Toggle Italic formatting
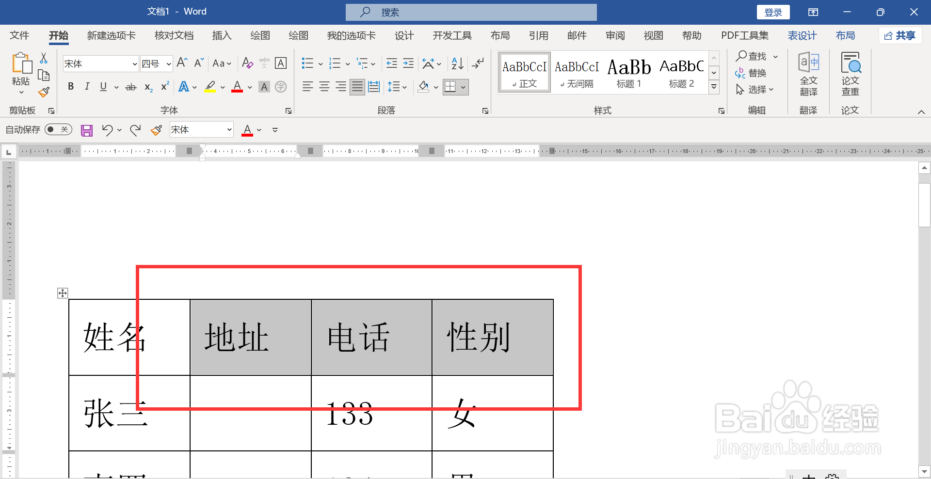The height and width of the screenshot is (479, 931). point(87,87)
